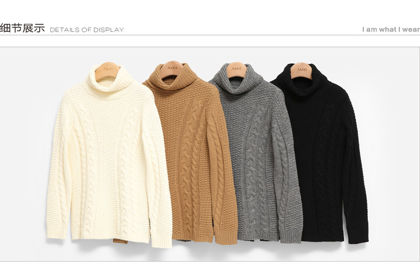
Task: Click the black sweater's right sleeve cuff
Action: (x=358, y=236)
